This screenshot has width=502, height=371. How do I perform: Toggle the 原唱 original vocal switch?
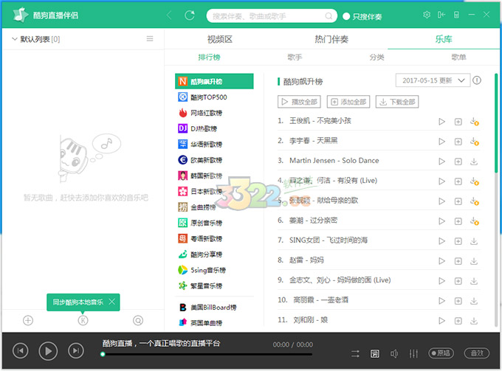(441, 353)
